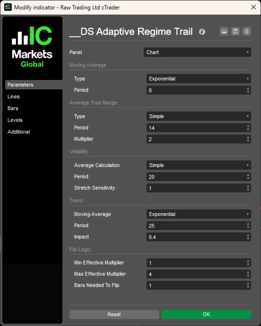Open the Parameters section

(34, 85)
